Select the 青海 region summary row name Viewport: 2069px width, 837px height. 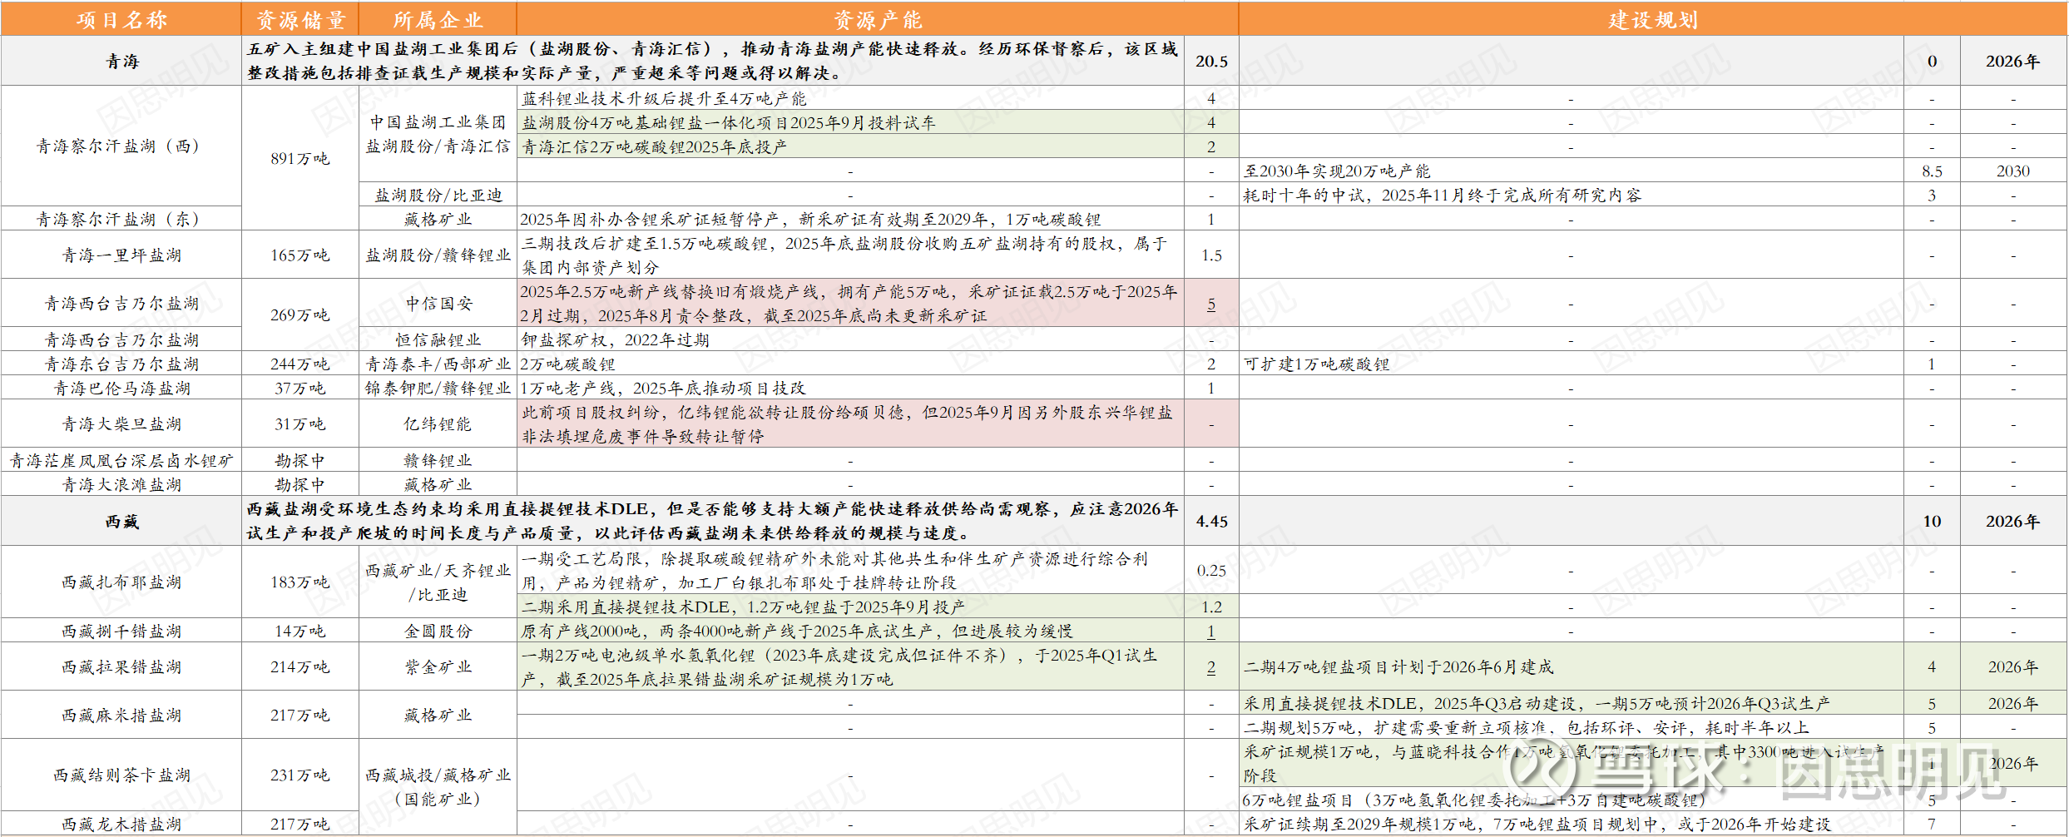(121, 61)
